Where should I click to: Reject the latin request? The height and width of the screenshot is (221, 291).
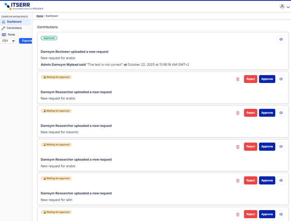pos(250,181)
